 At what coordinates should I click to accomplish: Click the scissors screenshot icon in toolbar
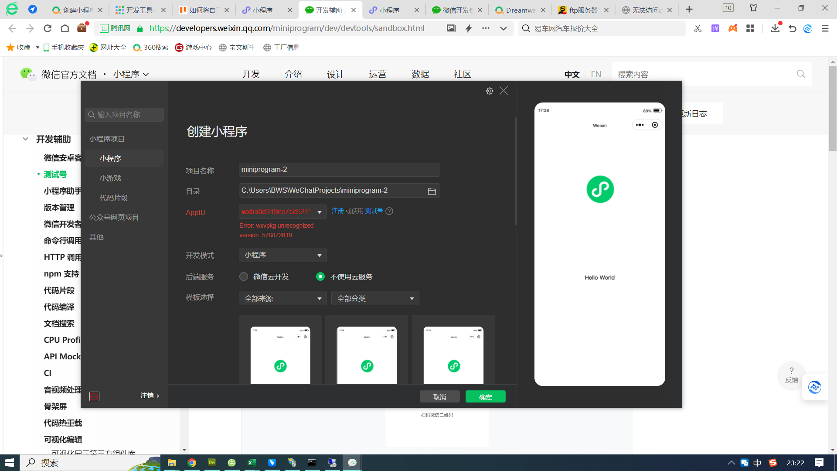click(697, 28)
